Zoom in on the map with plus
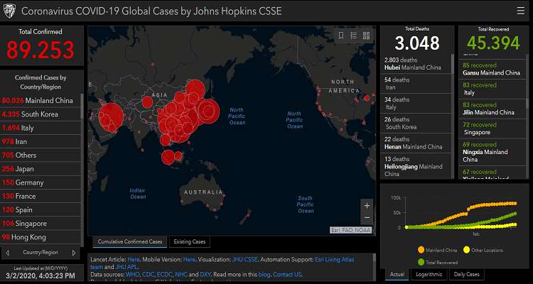533x284 pixels. click(367, 204)
